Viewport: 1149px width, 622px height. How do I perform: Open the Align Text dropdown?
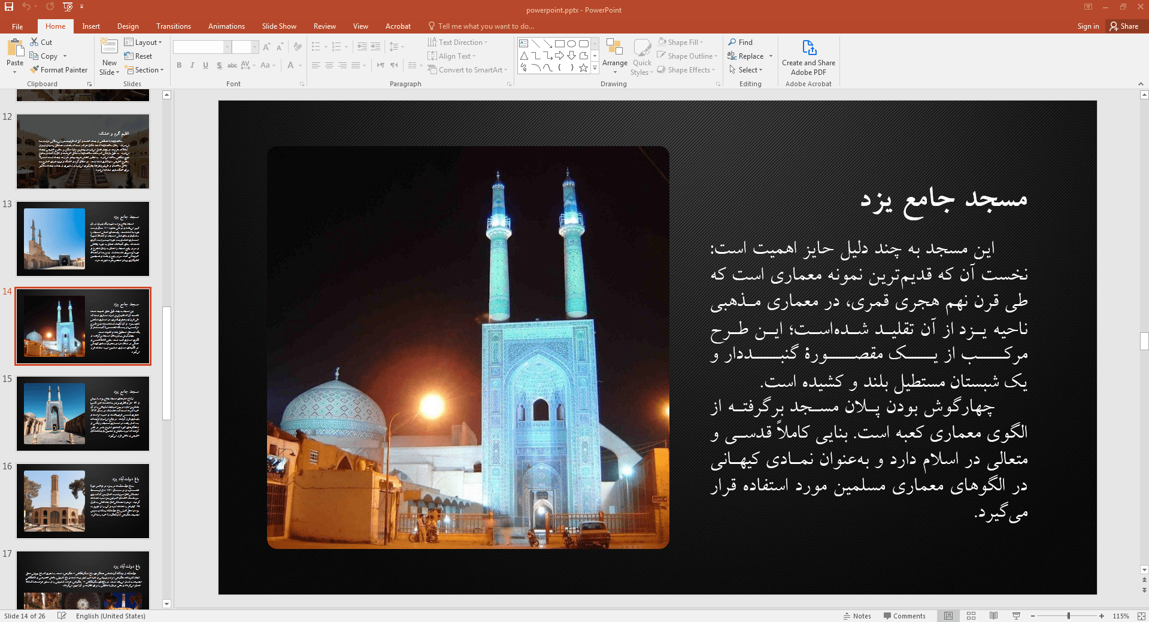click(451, 56)
